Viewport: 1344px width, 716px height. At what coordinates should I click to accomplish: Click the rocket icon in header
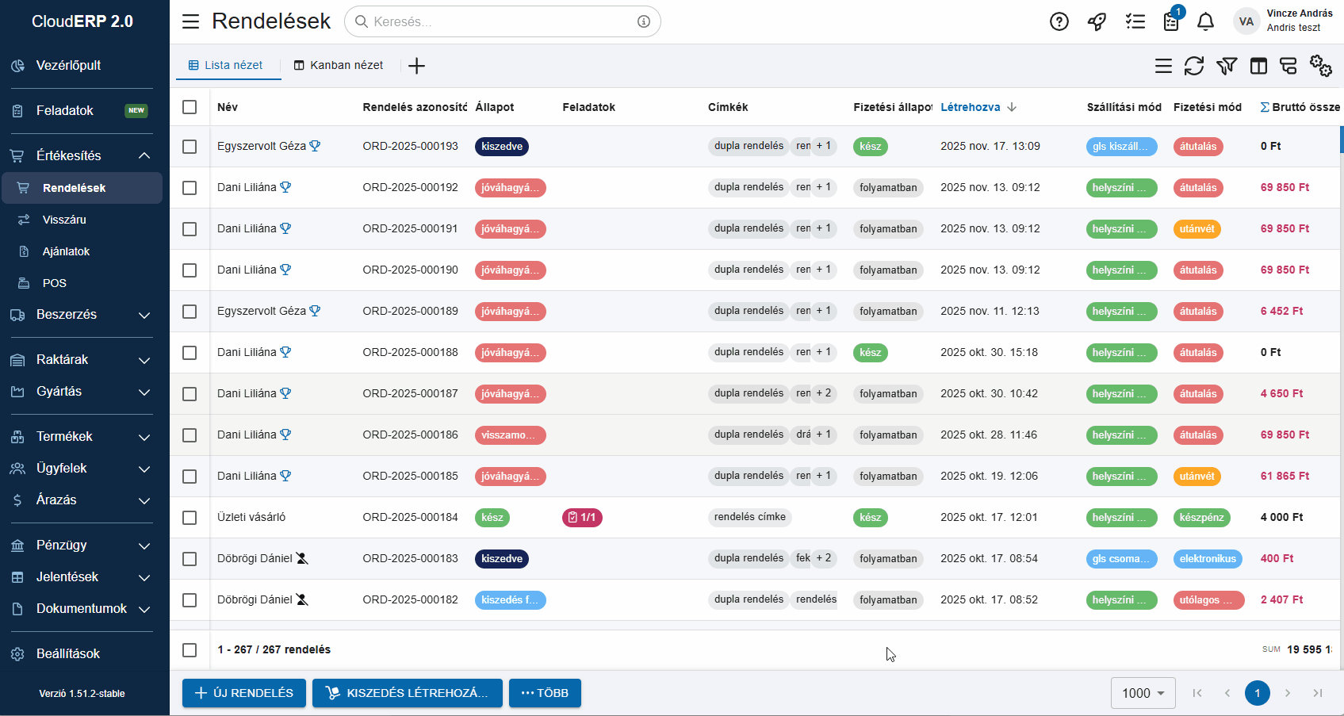(x=1097, y=21)
